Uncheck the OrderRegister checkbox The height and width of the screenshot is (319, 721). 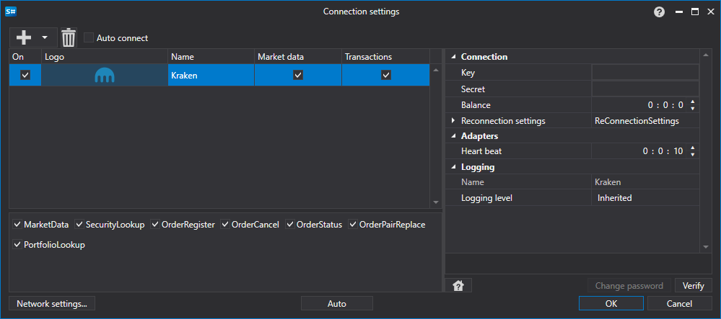[x=154, y=225]
